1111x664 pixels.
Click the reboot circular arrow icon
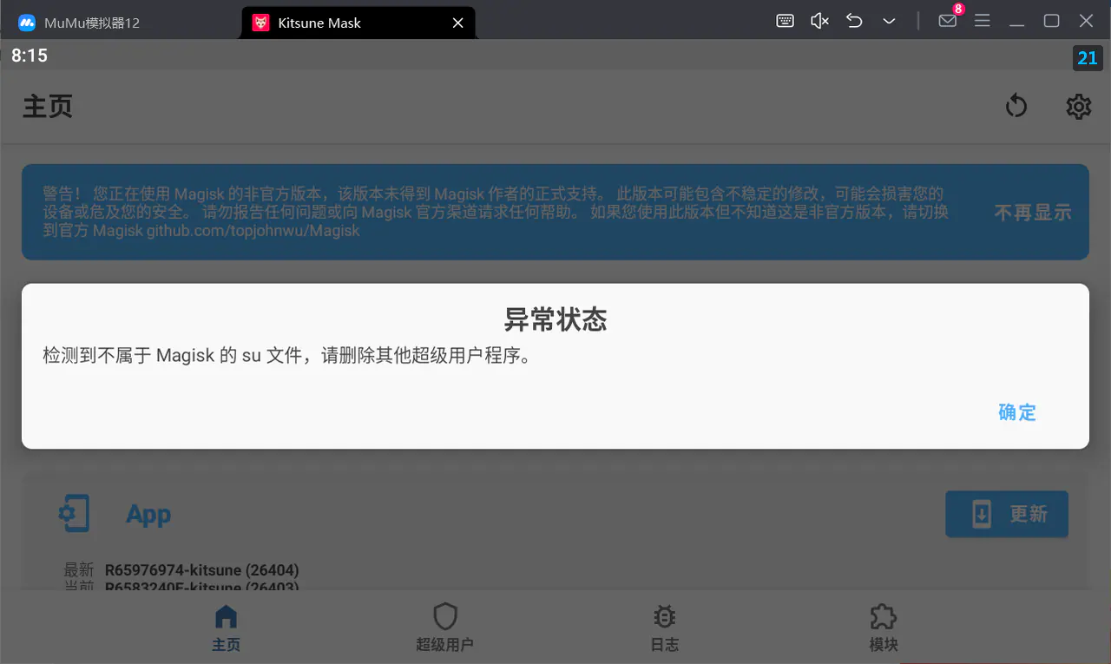(1016, 107)
